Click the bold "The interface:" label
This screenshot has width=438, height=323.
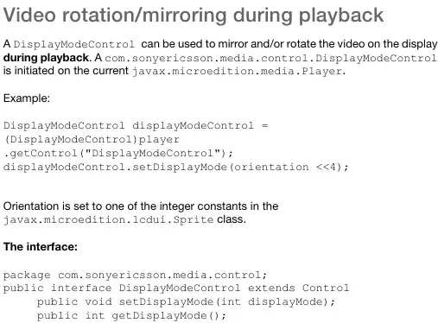(x=41, y=247)
